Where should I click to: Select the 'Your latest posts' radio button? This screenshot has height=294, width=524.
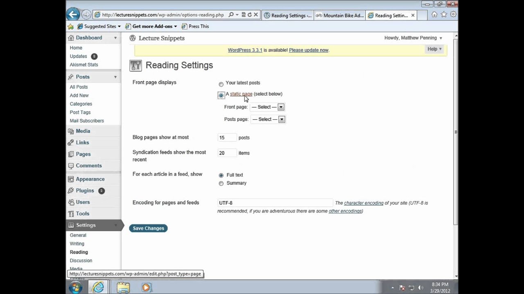[221, 85]
